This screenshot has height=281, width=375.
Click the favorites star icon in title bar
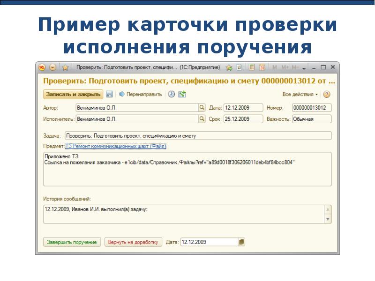click(66, 67)
